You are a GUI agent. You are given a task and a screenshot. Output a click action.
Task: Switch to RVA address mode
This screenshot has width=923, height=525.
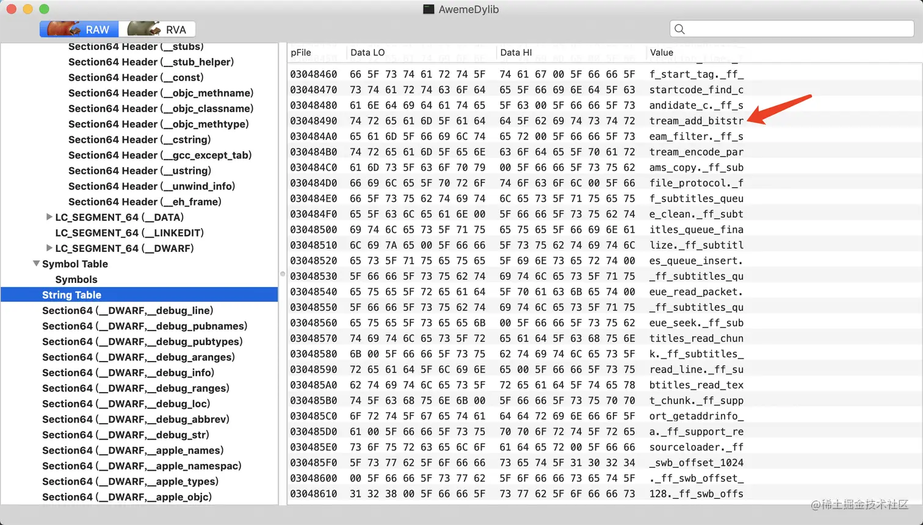click(x=157, y=29)
